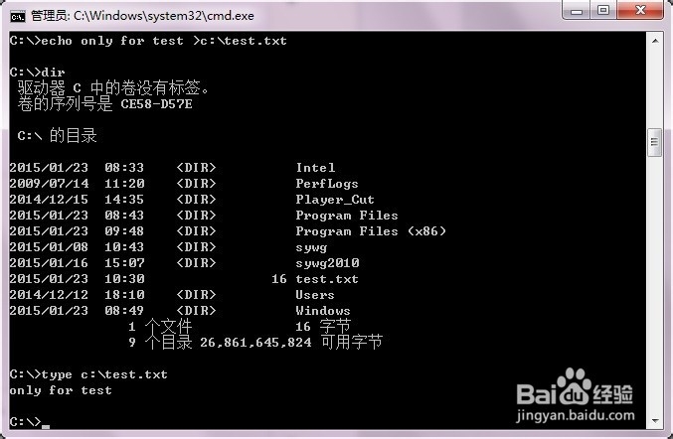
Task: Close the command prompt window
Action: click(640, 10)
